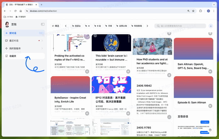This screenshot has height=139, width=219.
Task: Open the 豆包会话 card
Action: (194, 124)
